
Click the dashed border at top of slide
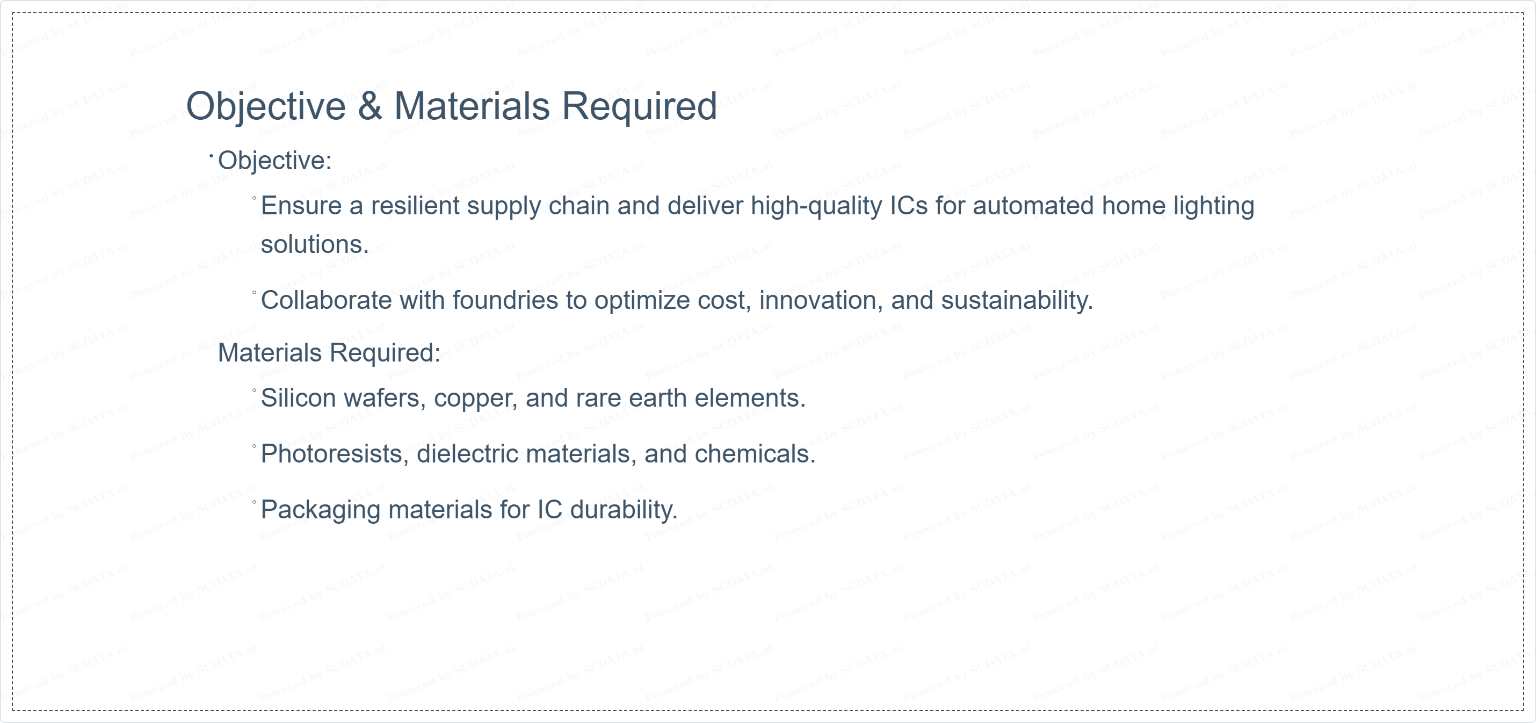[768, 12]
